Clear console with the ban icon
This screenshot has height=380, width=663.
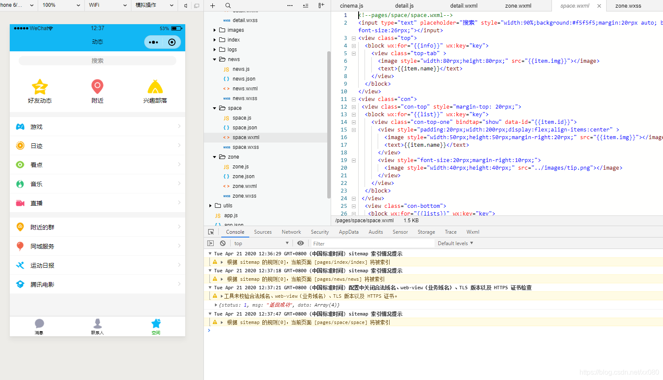223,243
